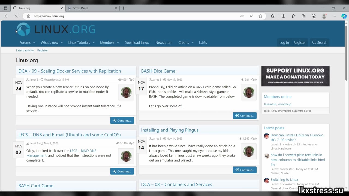The width and height of the screenshot is (349, 196).
Task: Close the Linux.org tab
Action: [62, 8]
